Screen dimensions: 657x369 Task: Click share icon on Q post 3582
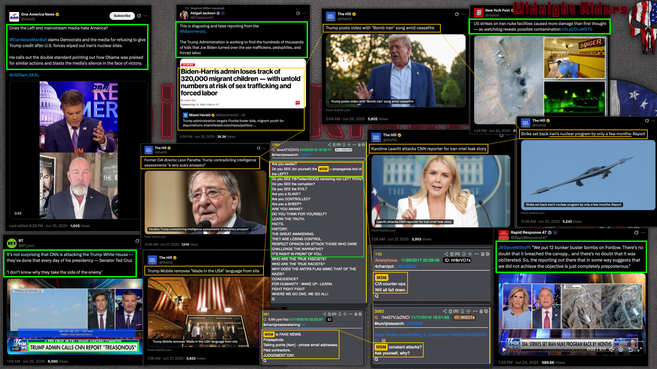point(445,311)
